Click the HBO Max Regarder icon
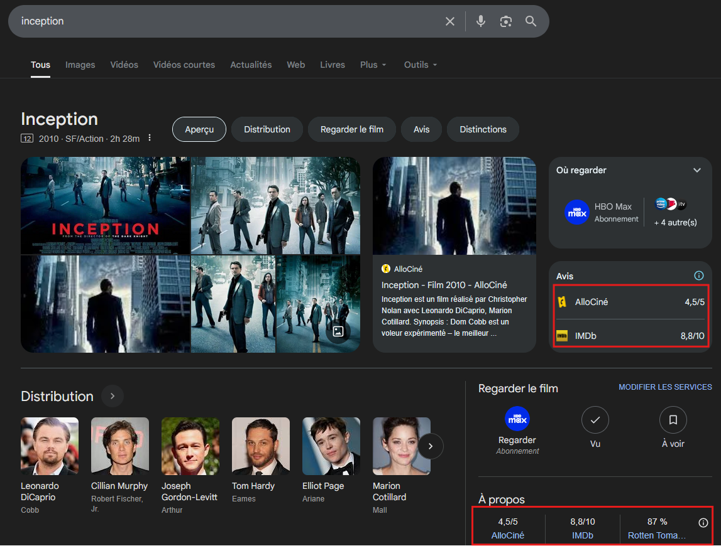This screenshot has height=546, width=721. point(517,419)
